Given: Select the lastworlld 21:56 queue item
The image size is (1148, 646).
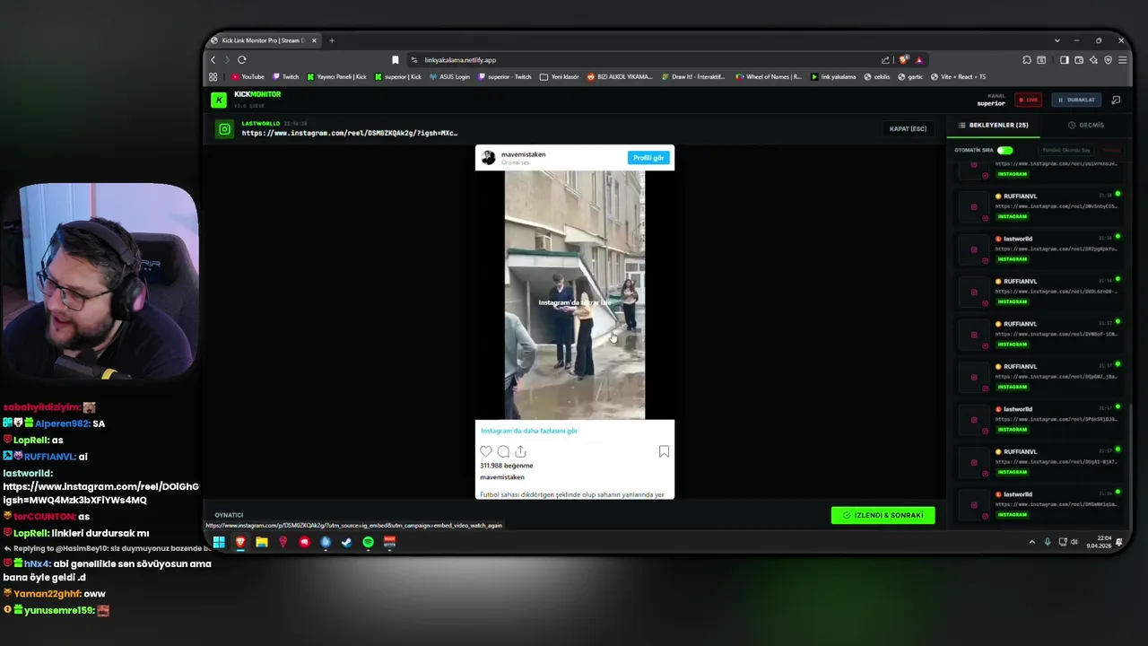Looking at the screenshot, I should [x=1040, y=504].
